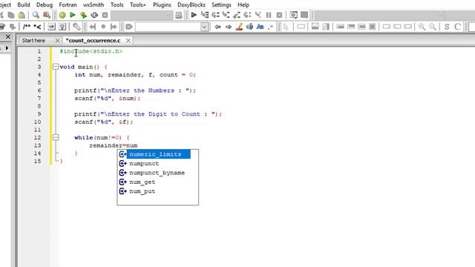Open the Replace icon
The image size is (475, 267).
point(46,15)
